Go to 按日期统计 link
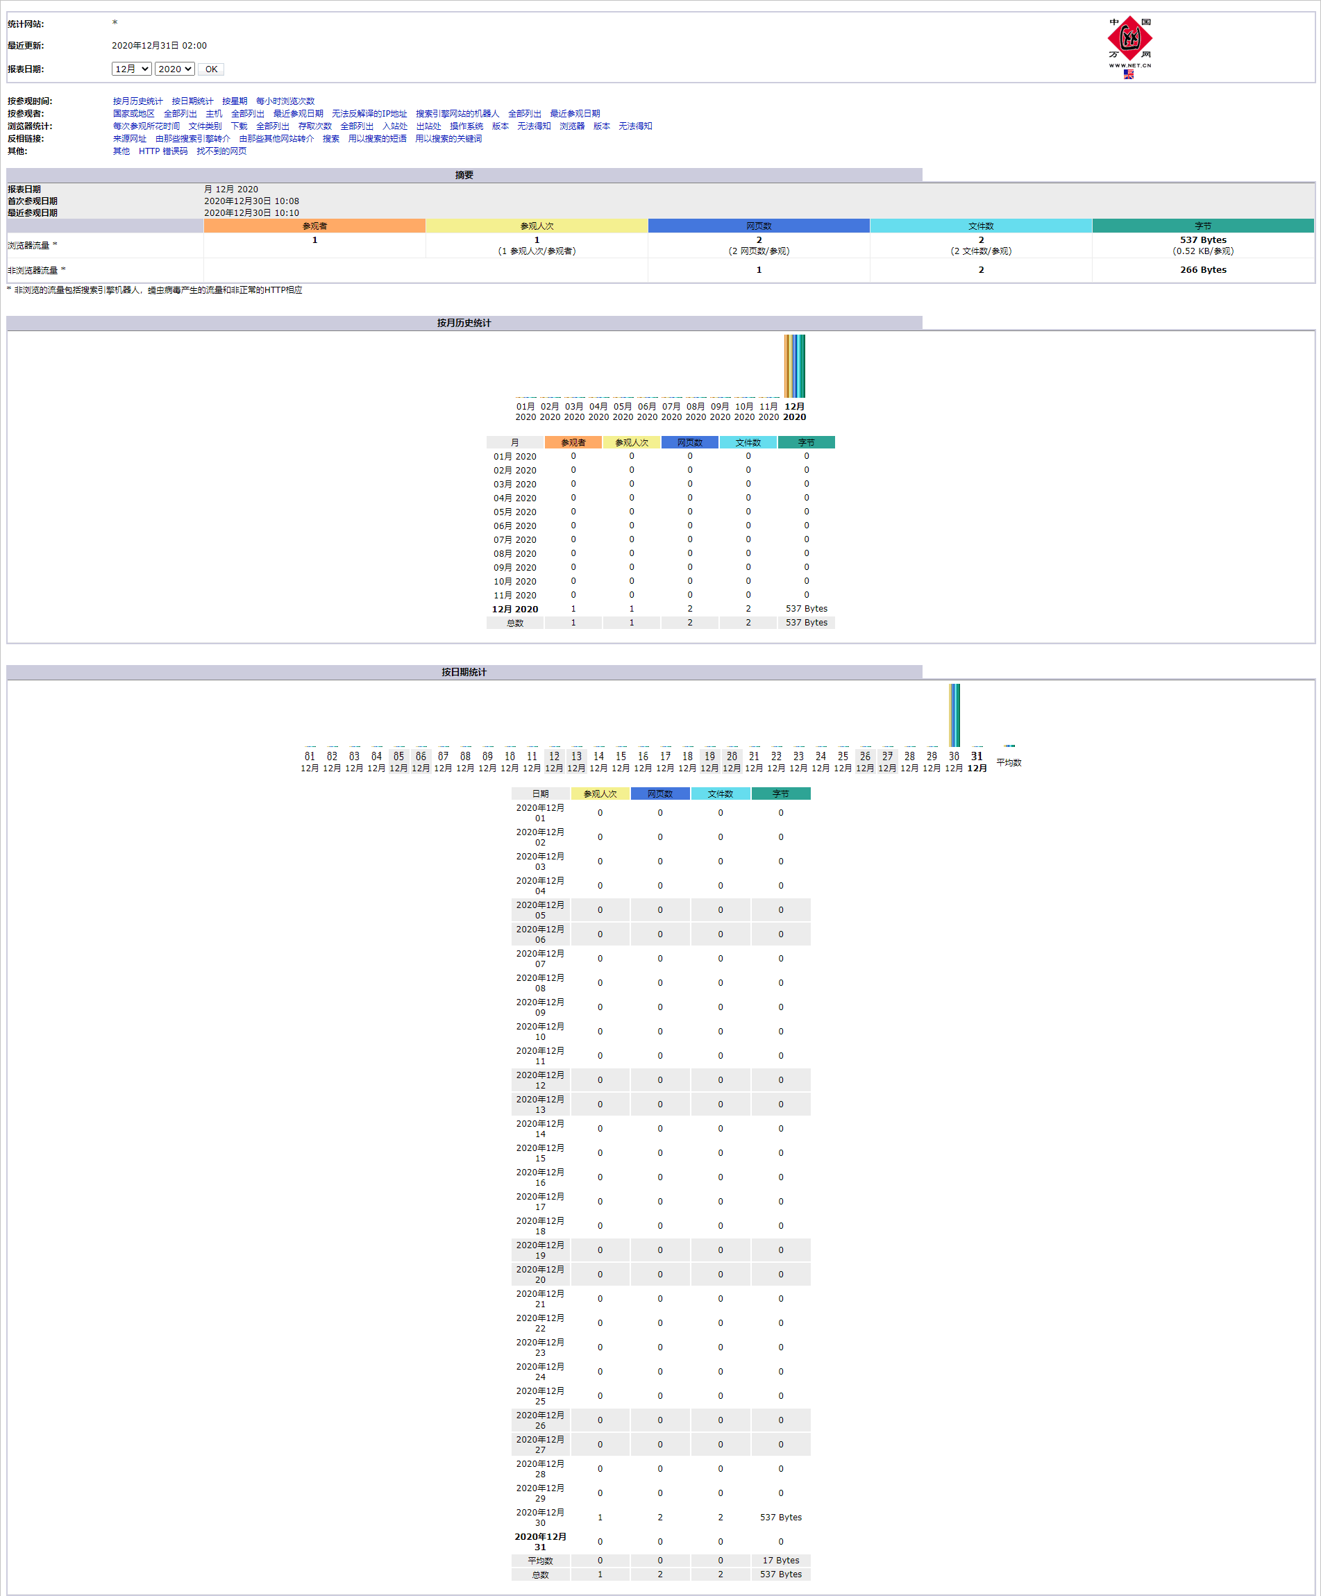 tap(192, 101)
